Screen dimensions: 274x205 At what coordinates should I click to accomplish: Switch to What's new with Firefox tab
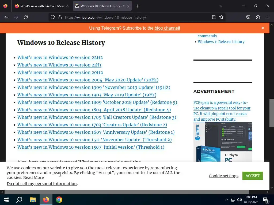(42, 6)
